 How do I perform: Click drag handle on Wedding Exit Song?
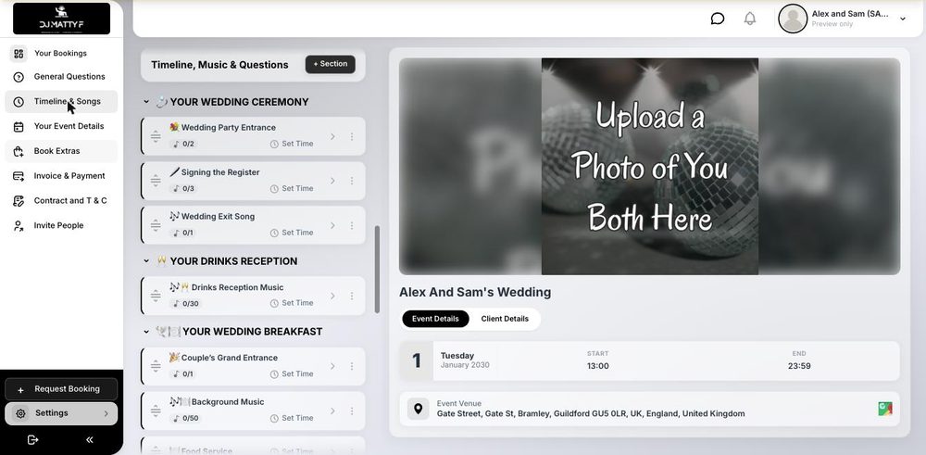tap(156, 225)
